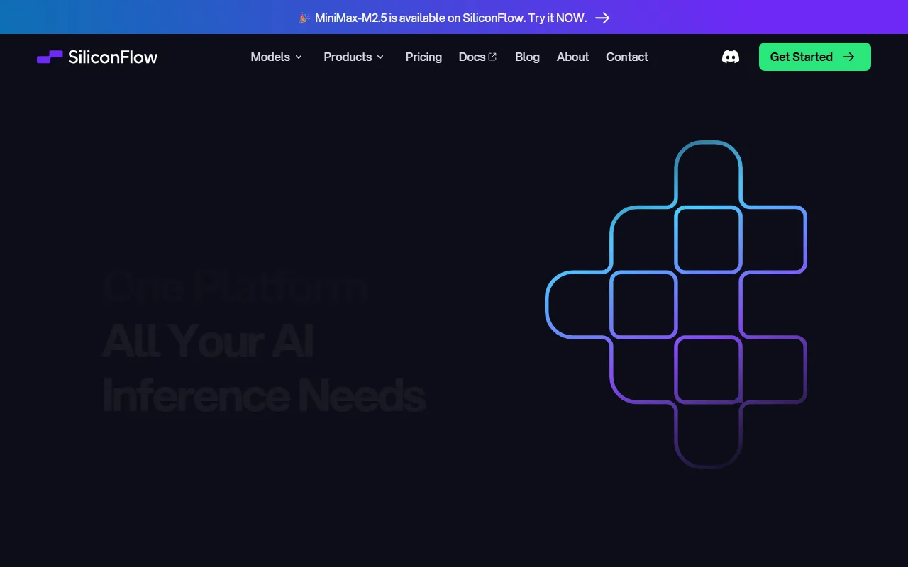
Task: Click the arrow inside the Get Started button
Action: 848,57
